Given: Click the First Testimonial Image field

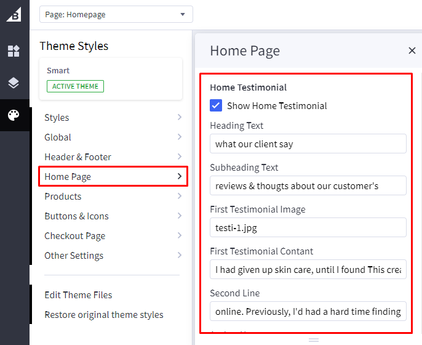Looking at the screenshot, I should 308,228.
